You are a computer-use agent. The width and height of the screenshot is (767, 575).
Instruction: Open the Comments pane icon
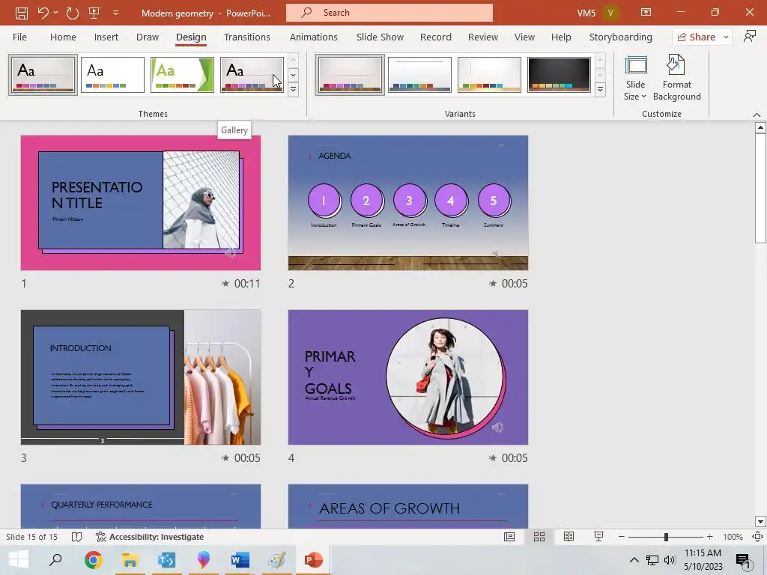pyautogui.click(x=749, y=37)
